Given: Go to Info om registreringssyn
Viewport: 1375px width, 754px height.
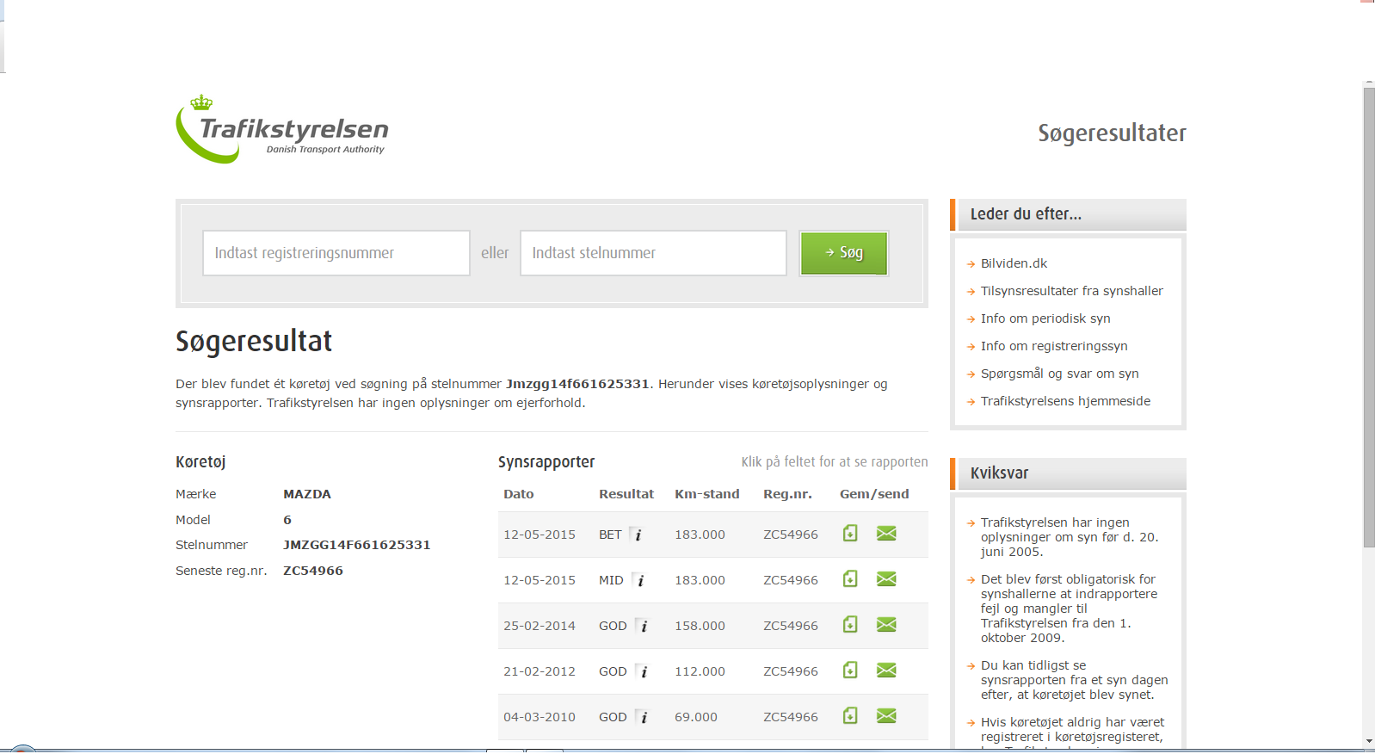Looking at the screenshot, I should 1053,346.
